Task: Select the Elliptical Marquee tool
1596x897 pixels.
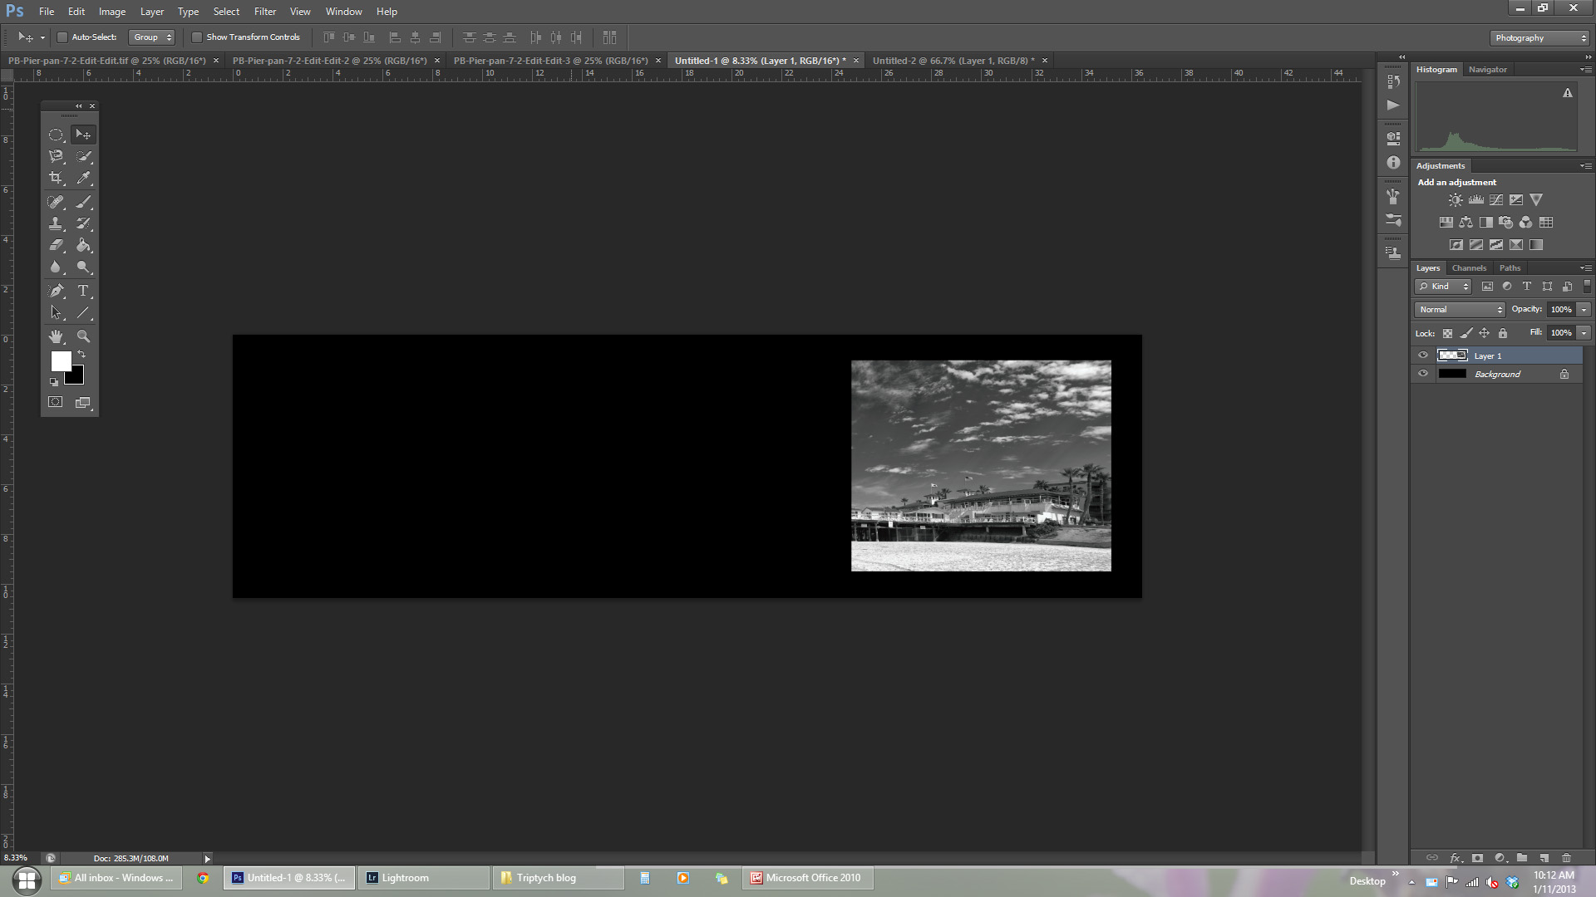Action: (56, 135)
